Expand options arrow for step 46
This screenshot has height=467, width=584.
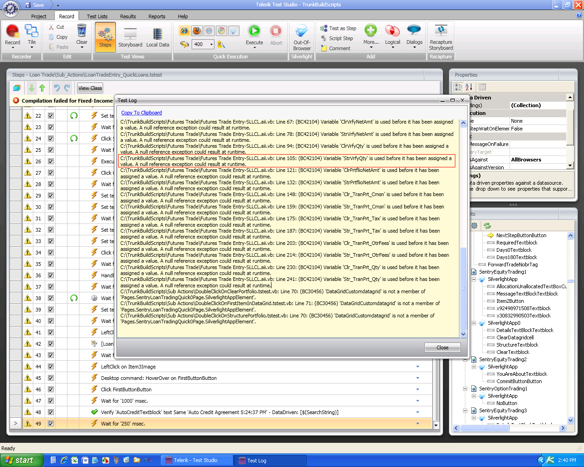point(417,389)
